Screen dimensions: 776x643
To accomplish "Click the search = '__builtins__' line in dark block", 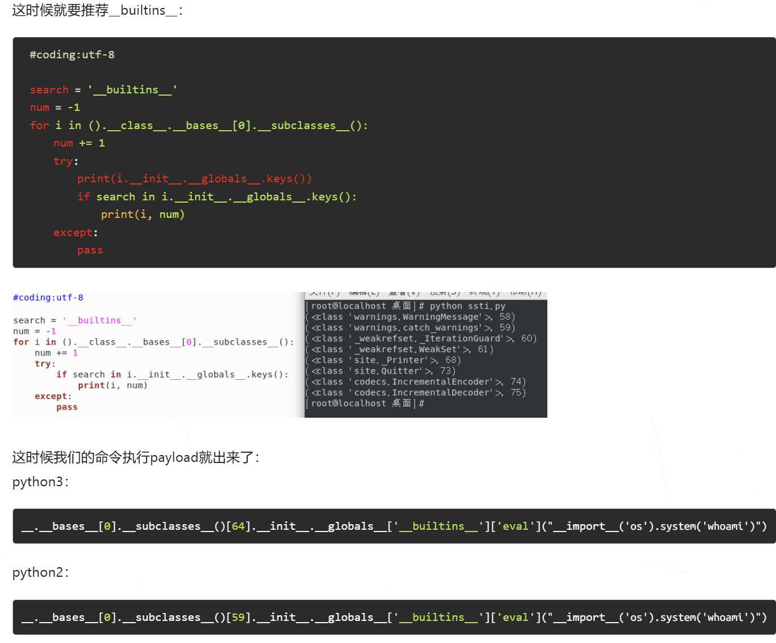I will coord(104,90).
